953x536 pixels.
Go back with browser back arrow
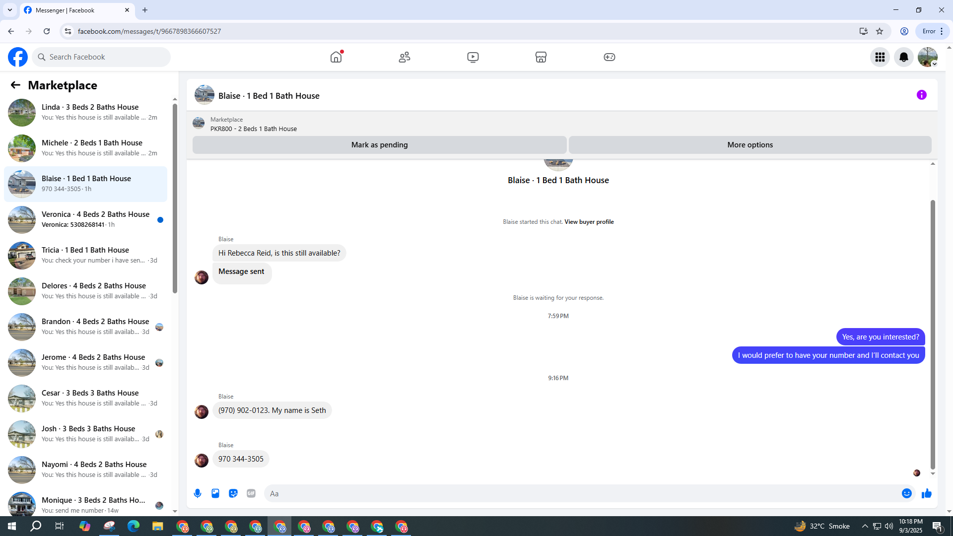11,31
